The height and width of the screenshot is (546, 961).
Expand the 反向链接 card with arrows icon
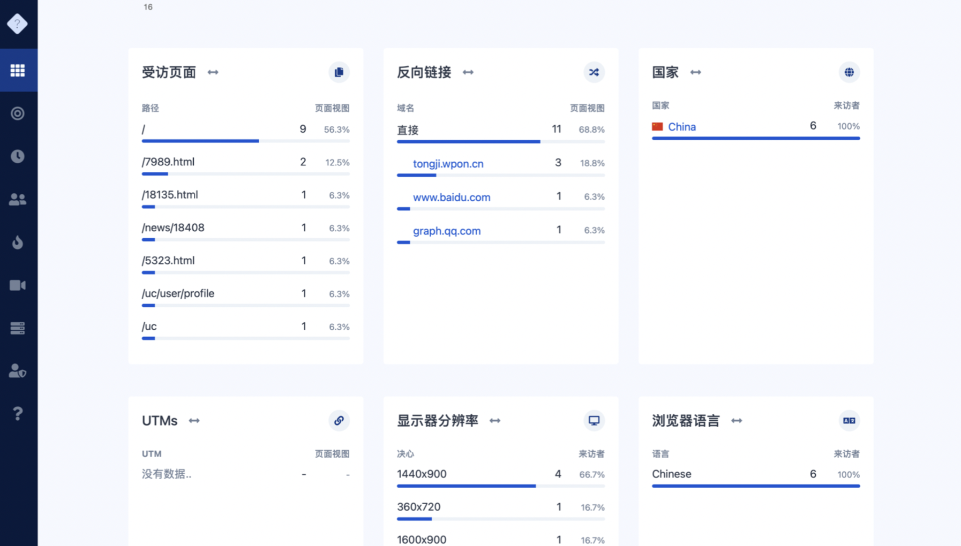pos(468,72)
